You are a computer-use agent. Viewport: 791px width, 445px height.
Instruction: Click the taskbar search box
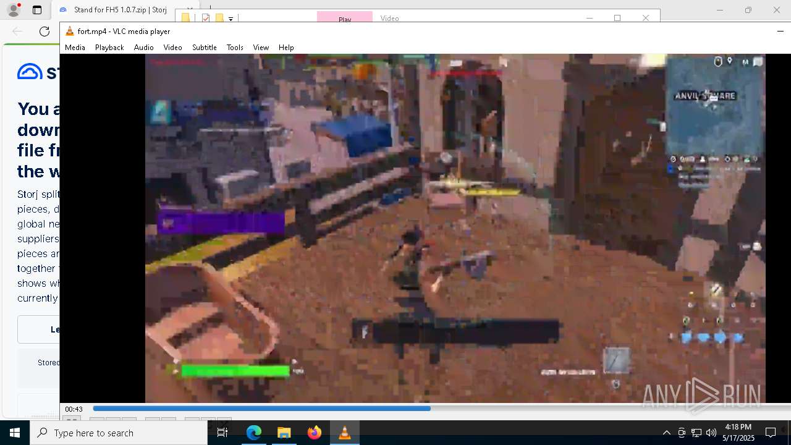pos(119,433)
